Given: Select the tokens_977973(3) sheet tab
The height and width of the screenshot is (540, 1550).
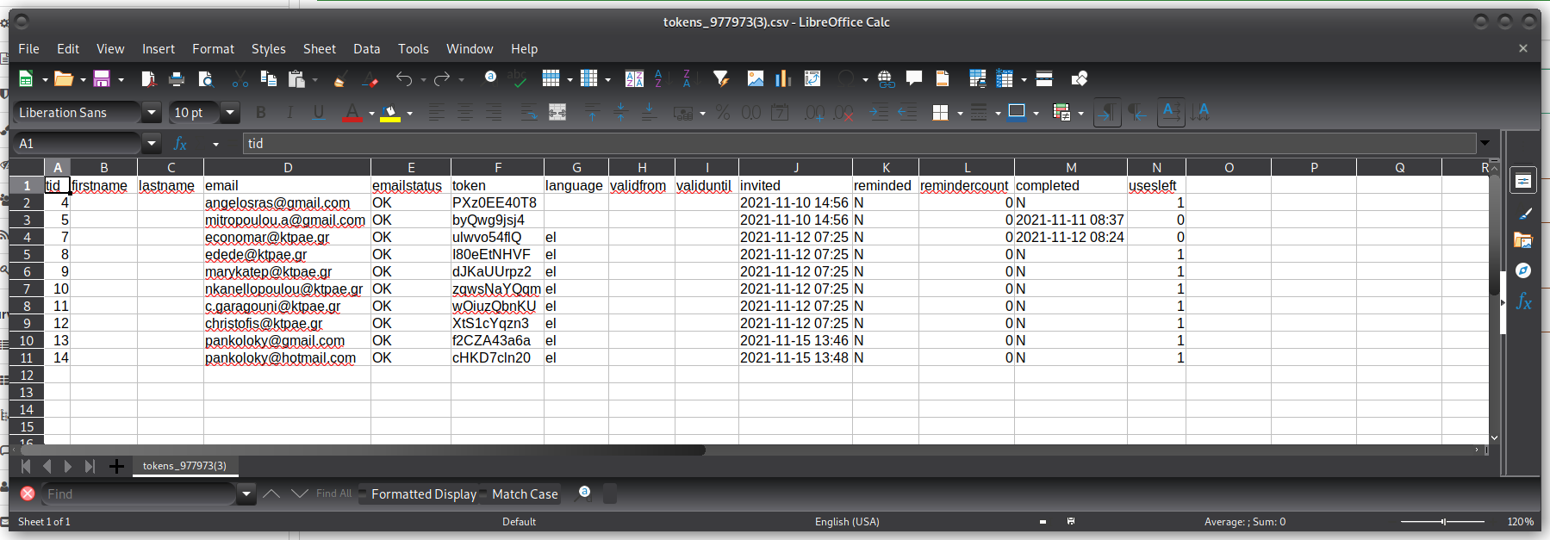Looking at the screenshot, I should (184, 466).
